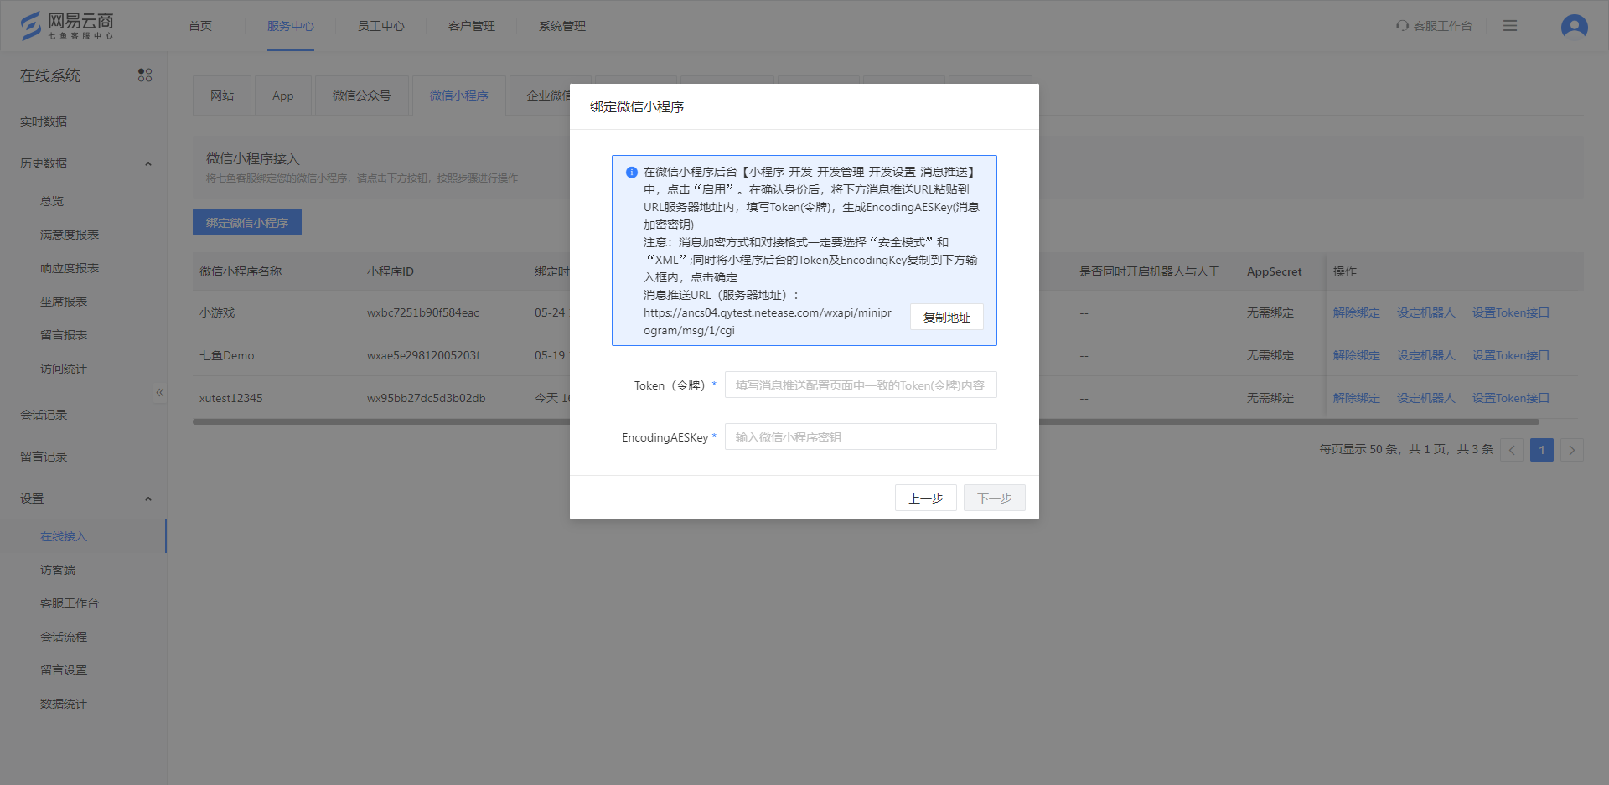Image resolution: width=1609 pixels, height=785 pixels.
Task: Select page 1 in pagination
Action: pos(1542,450)
